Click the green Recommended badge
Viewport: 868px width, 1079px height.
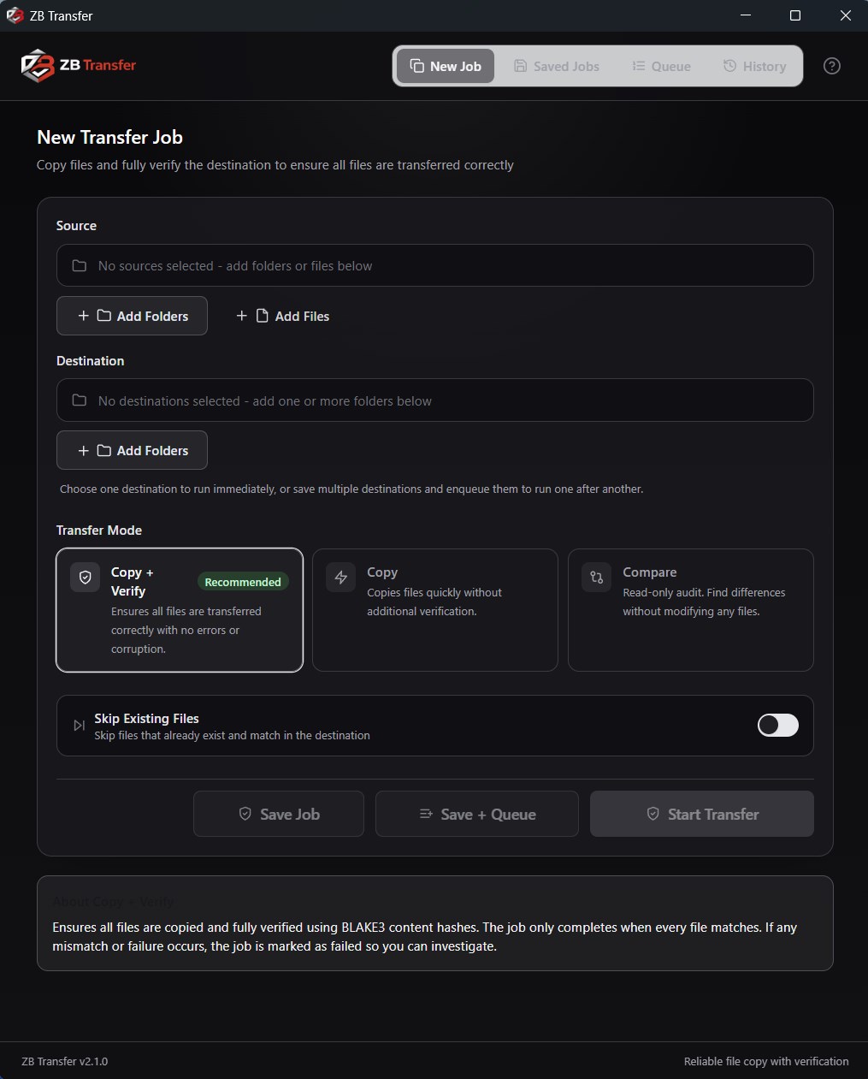point(243,582)
